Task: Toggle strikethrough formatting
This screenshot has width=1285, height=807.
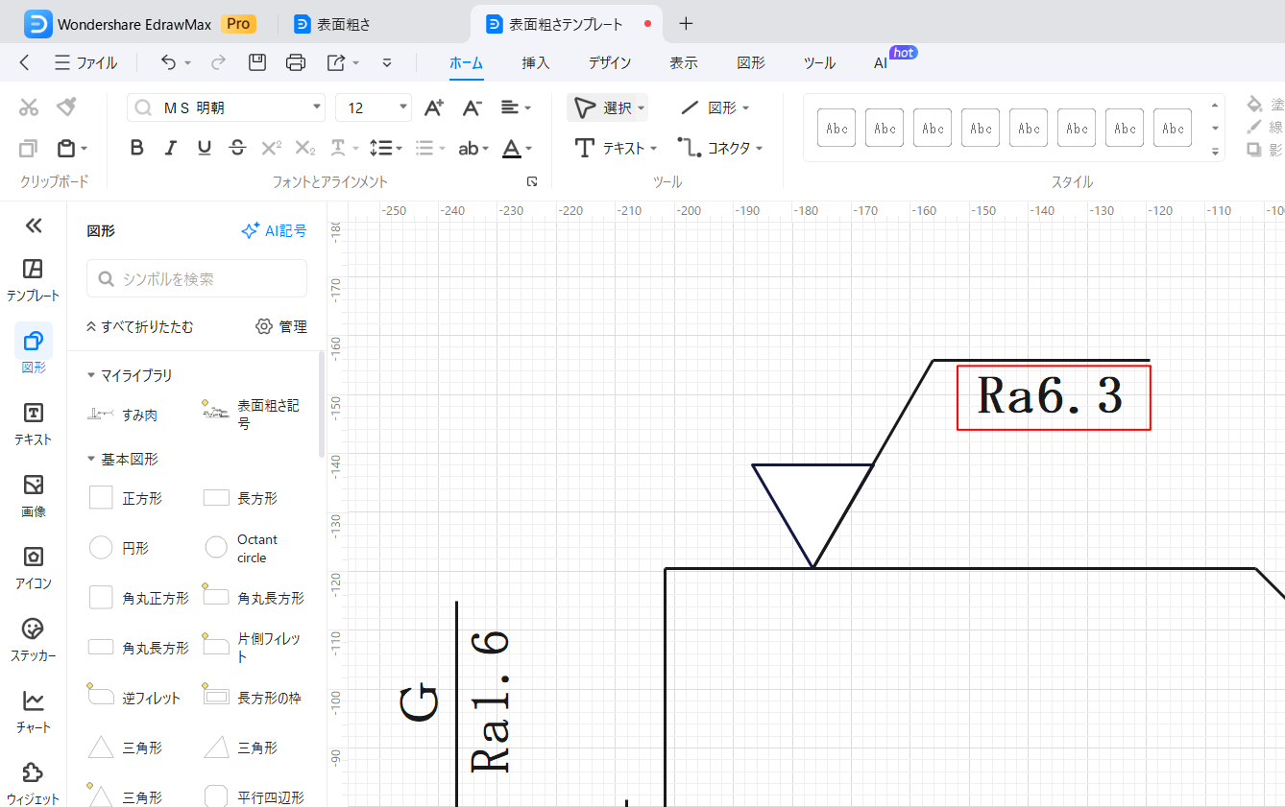Action: coord(238,148)
